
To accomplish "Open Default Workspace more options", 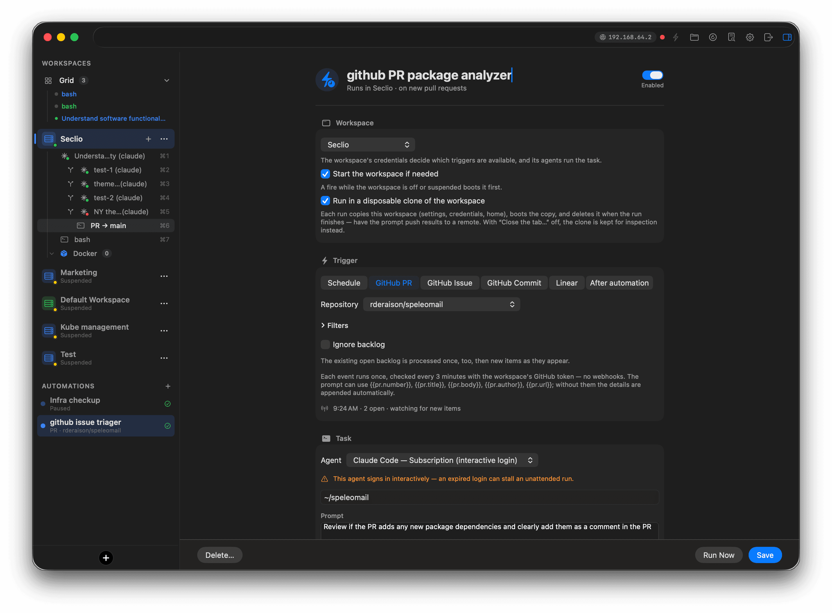I will (164, 304).
